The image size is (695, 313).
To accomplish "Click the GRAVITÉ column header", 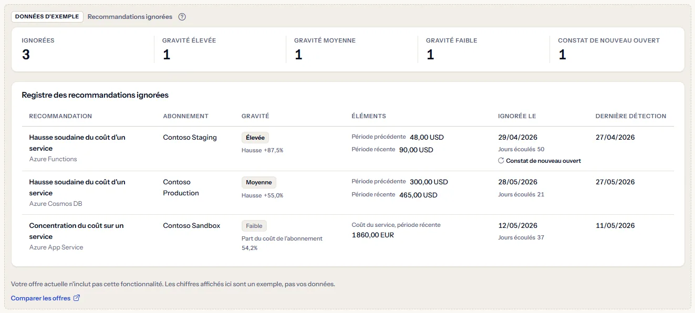I will (x=255, y=116).
